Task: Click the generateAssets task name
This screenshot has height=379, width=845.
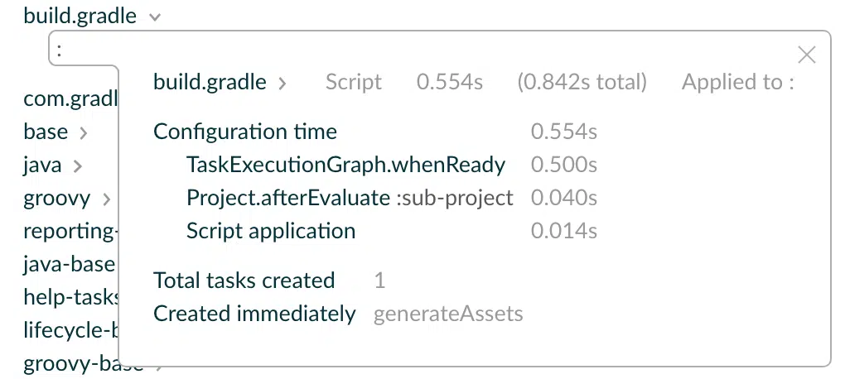Action: coord(448,314)
